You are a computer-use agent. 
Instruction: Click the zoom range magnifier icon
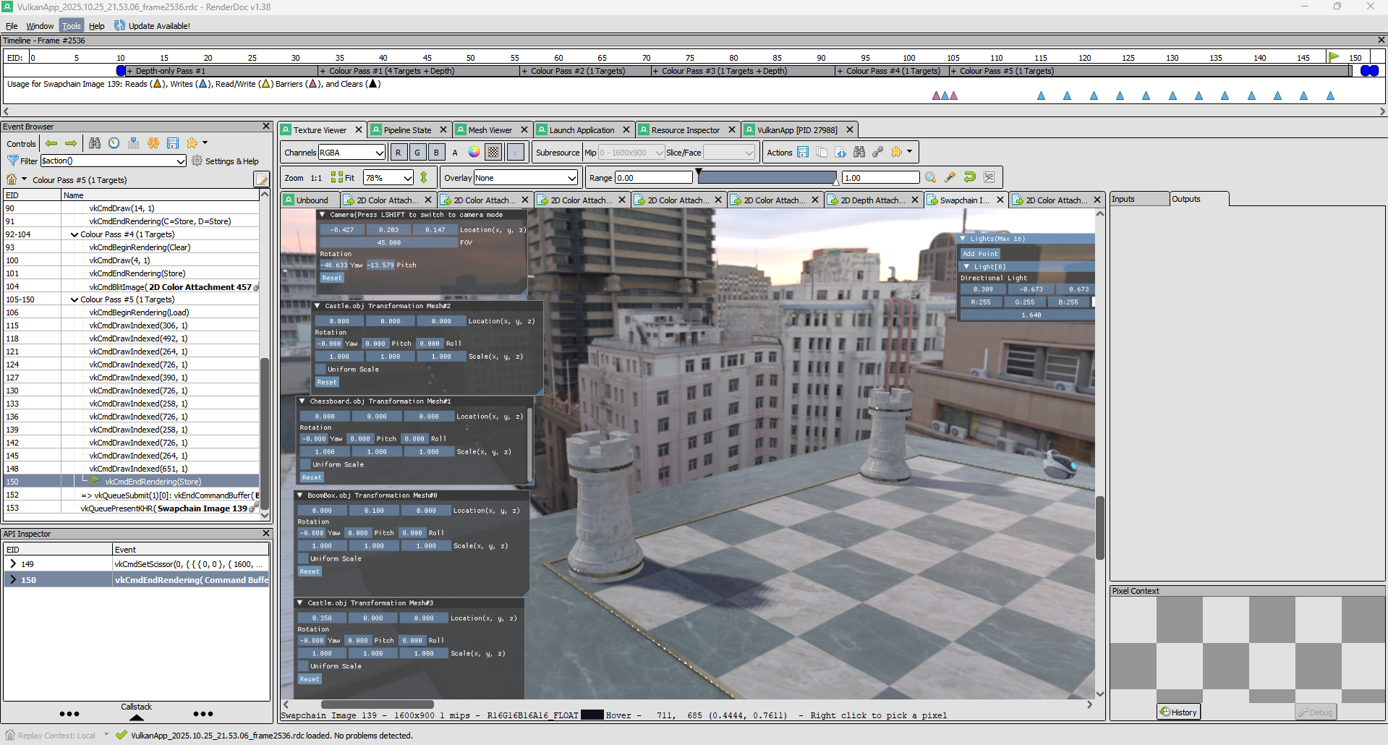(x=931, y=177)
